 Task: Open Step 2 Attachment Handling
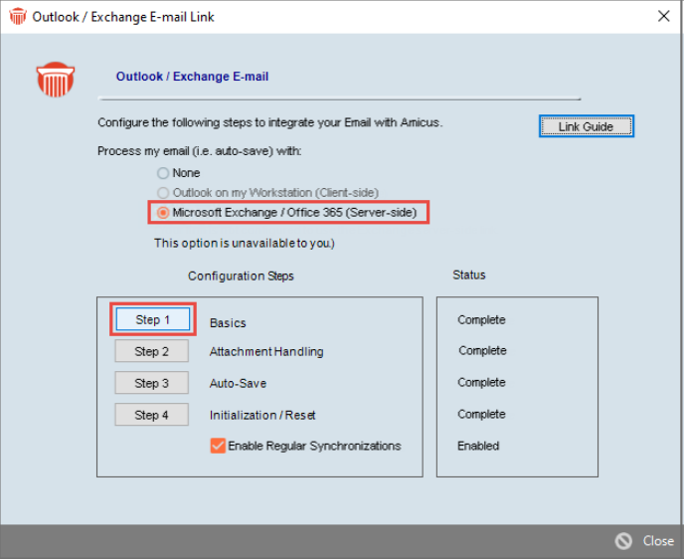[x=152, y=351]
